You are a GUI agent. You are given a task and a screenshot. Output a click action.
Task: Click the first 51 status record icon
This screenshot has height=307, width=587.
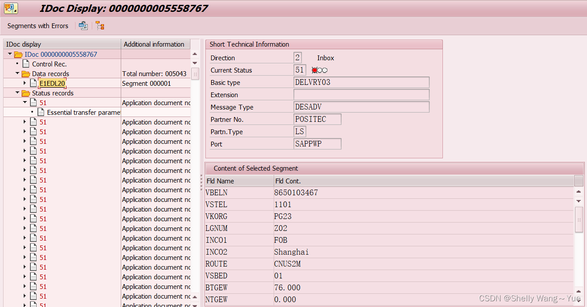pos(33,102)
